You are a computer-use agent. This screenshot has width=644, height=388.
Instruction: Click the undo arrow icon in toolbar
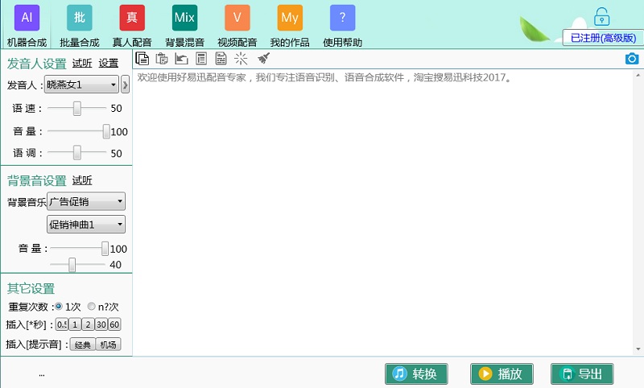tap(181, 58)
